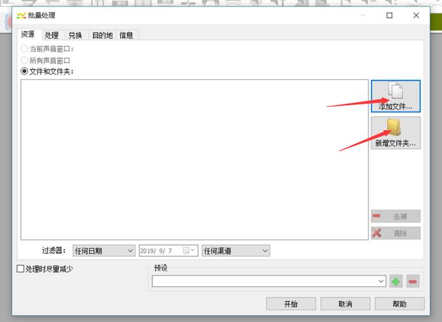Open the 任何日期 filter dropdown
Viewport: 442px width, 322px height.
[x=103, y=251]
